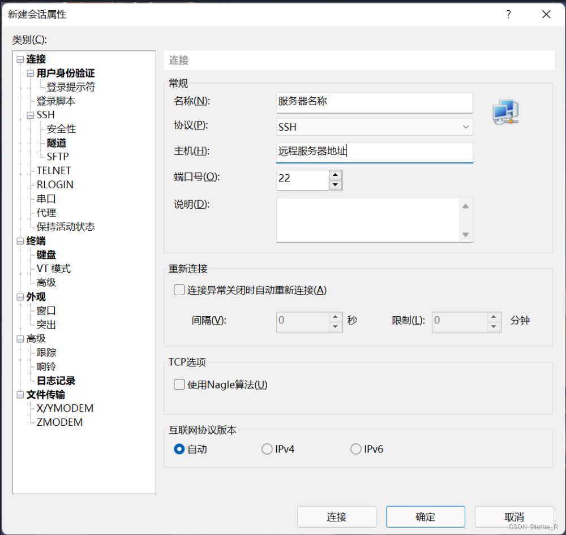
Task: Collapse the 外观 tree node
Action: click(20, 297)
